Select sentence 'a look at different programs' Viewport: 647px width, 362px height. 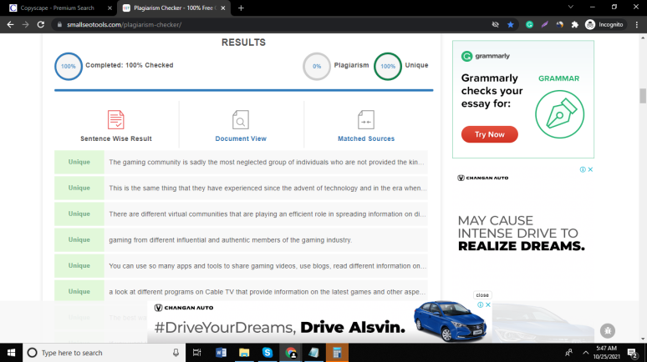pos(266,292)
